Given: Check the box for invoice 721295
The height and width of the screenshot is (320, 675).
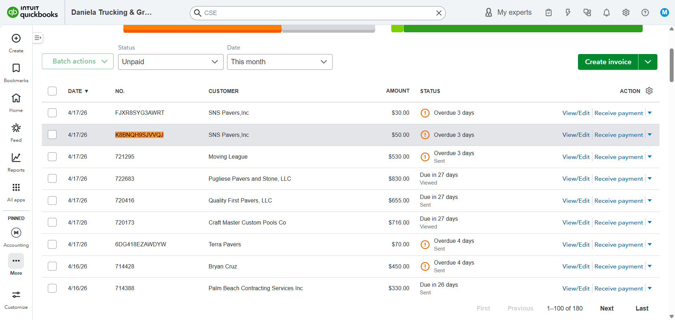Looking at the screenshot, I should click(52, 157).
